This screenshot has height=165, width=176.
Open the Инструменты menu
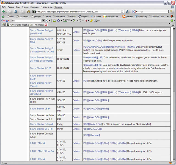[x=46, y=7]
